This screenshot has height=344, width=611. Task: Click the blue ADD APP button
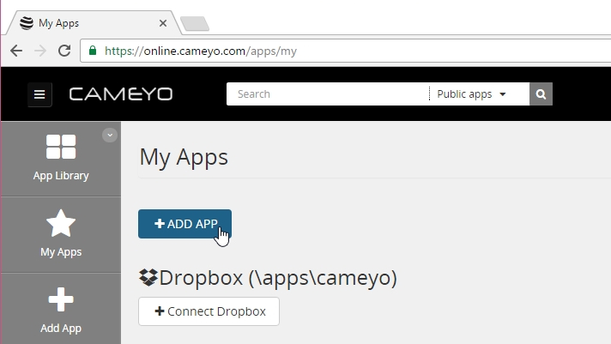[185, 224]
